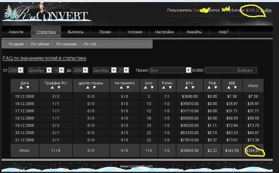
Task: Focus the SUBID text input field
Action: (x=218, y=70)
